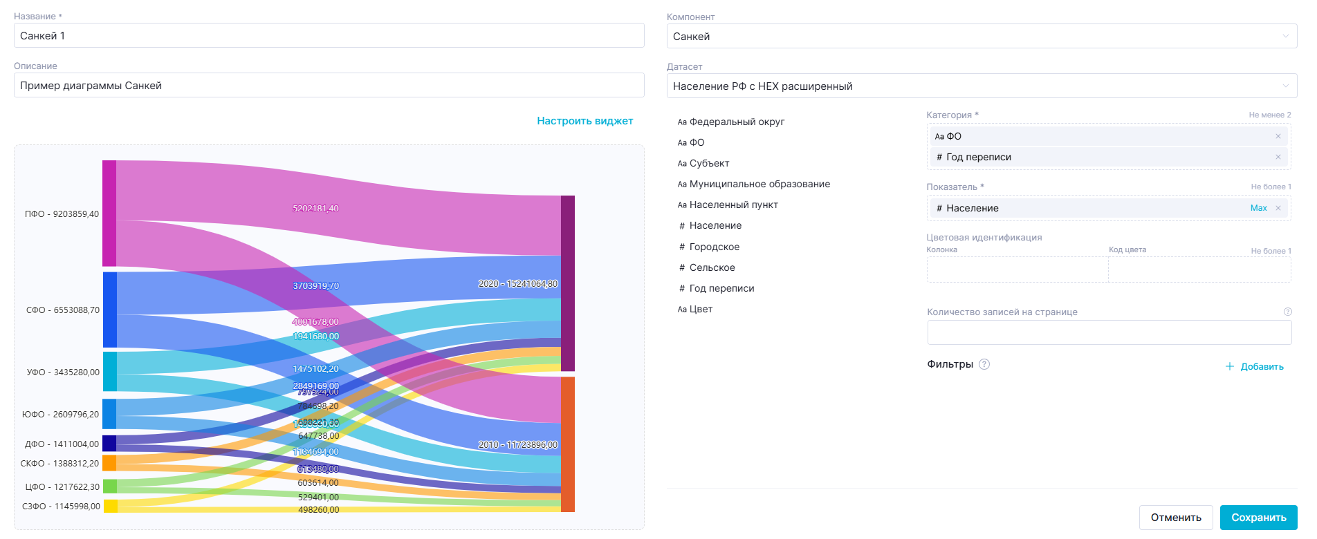Open the Настроить виджет link
Screen dimensions: 1317x539
coord(584,121)
